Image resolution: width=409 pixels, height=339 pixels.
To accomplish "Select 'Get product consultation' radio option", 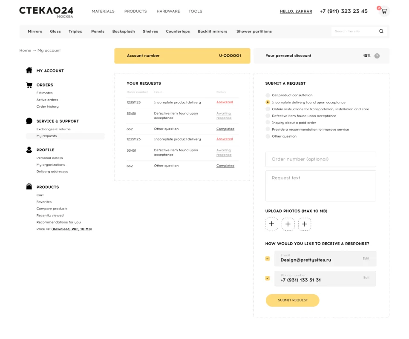I will tap(268, 95).
